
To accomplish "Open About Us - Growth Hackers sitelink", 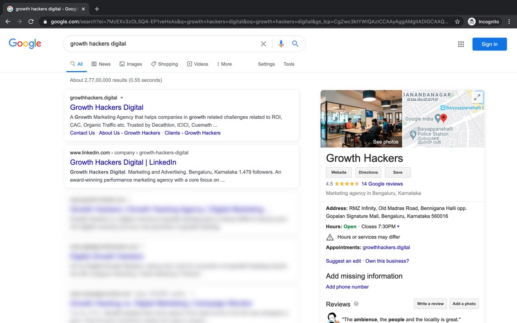I will 129,133.
